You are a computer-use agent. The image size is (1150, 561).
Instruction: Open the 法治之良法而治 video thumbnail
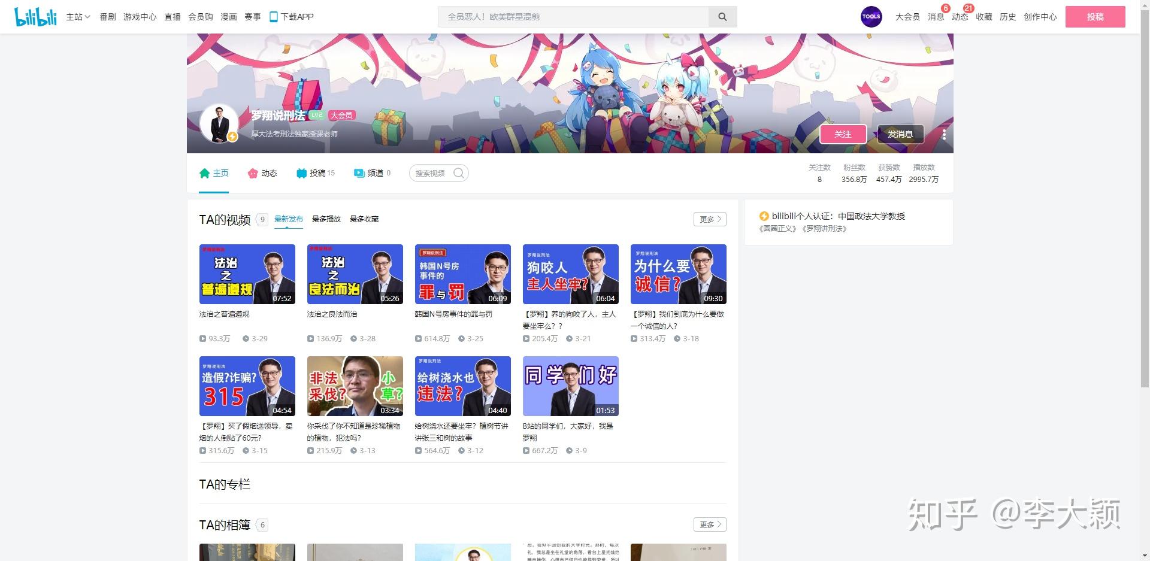(x=355, y=274)
